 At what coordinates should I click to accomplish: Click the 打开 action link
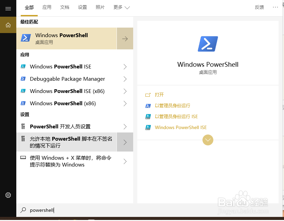pos(159,95)
